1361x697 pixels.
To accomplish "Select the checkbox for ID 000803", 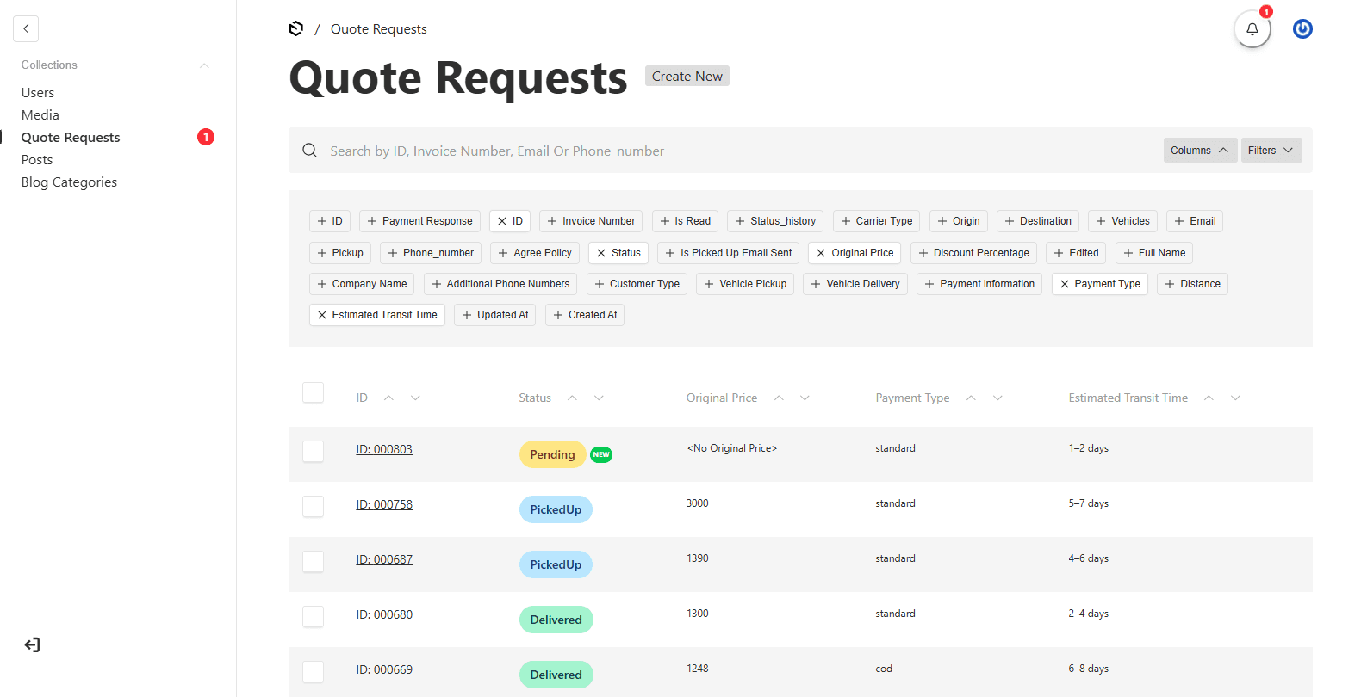I will point(313,451).
